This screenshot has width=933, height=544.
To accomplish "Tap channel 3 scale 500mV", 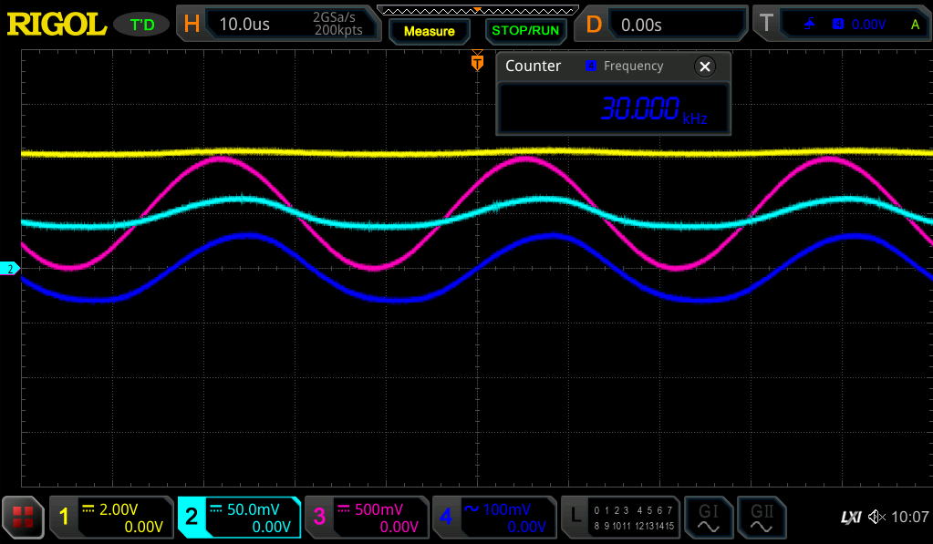I will coord(379,509).
